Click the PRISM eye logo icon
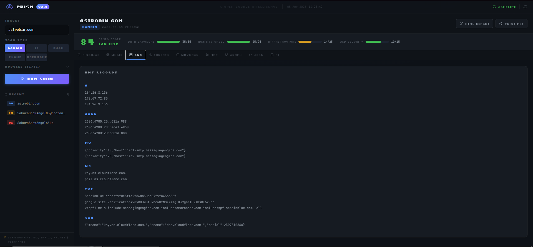This screenshot has height=247, width=533. pyautogui.click(x=9, y=7)
